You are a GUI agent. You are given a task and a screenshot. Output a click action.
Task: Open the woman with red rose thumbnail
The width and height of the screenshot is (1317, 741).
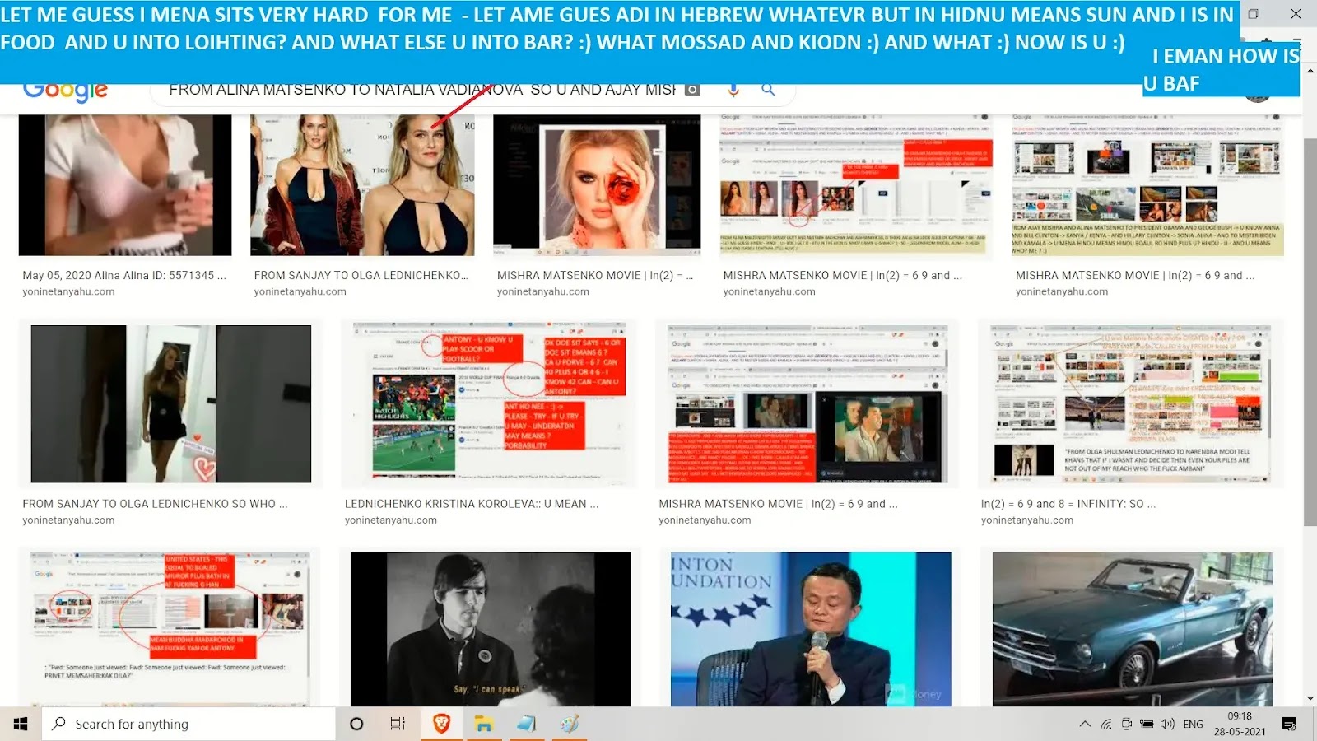[597, 185]
